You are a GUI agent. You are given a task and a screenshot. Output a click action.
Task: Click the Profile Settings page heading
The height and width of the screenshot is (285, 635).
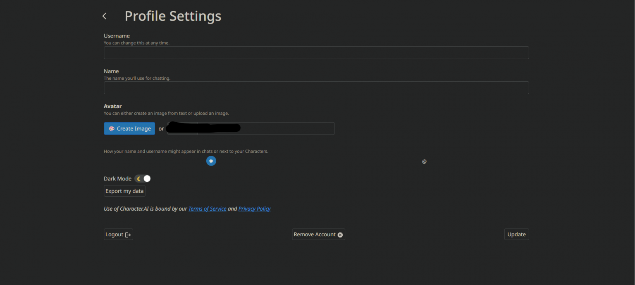pyautogui.click(x=173, y=16)
